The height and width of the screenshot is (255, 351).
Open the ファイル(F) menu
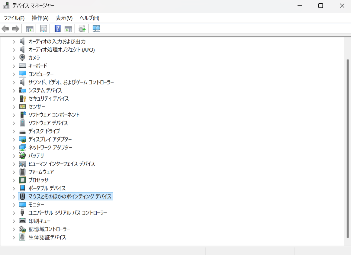tap(14, 18)
